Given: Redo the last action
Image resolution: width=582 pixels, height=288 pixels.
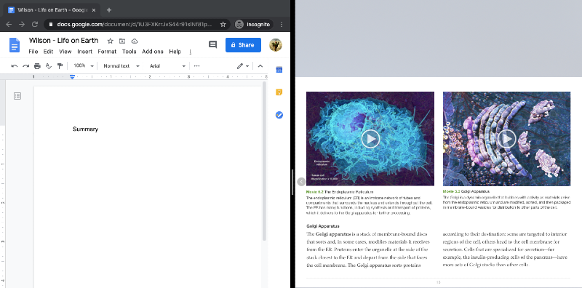Looking at the screenshot, I should (x=25, y=66).
